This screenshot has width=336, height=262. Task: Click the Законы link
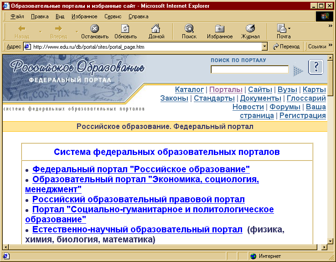pyautogui.click(x=174, y=98)
